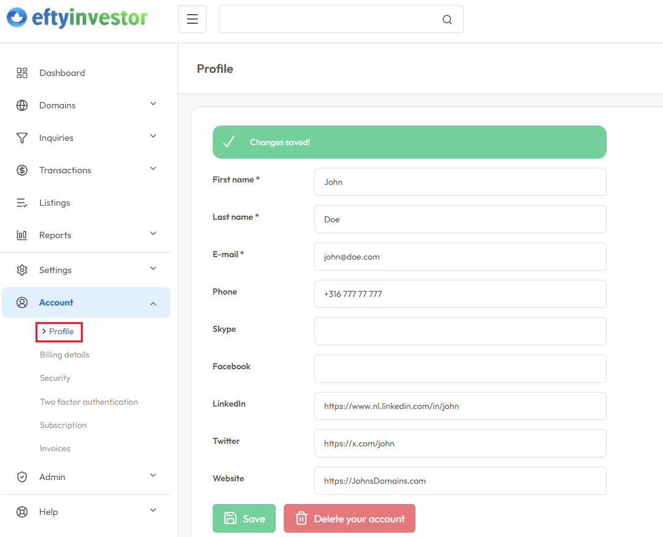Click the Skype input field

click(x=460, y=331)
